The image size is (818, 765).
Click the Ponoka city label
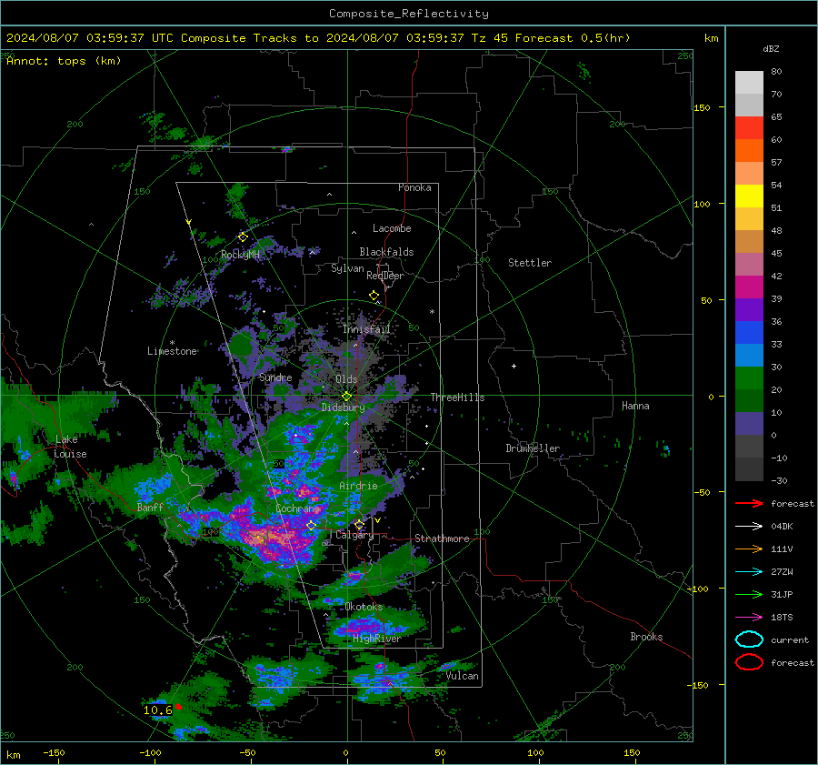pyautogui.click(x=414, y=187)
